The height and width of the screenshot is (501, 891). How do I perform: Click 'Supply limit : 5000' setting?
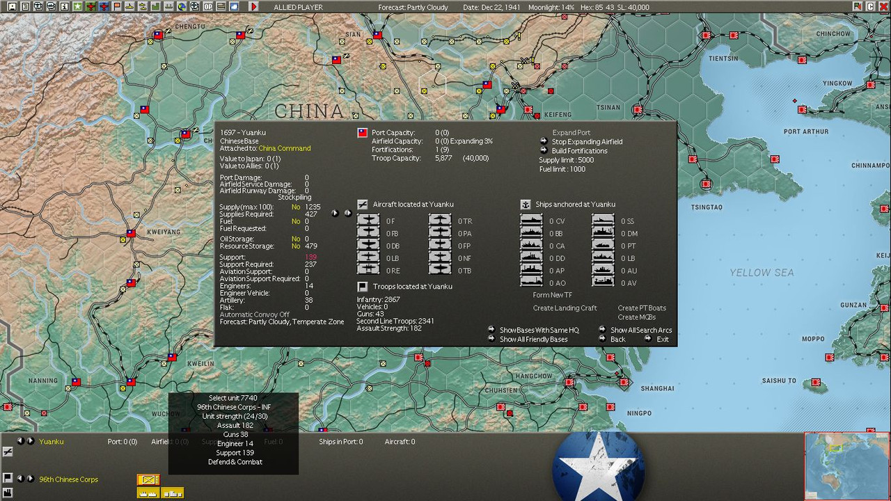[567, 160]
